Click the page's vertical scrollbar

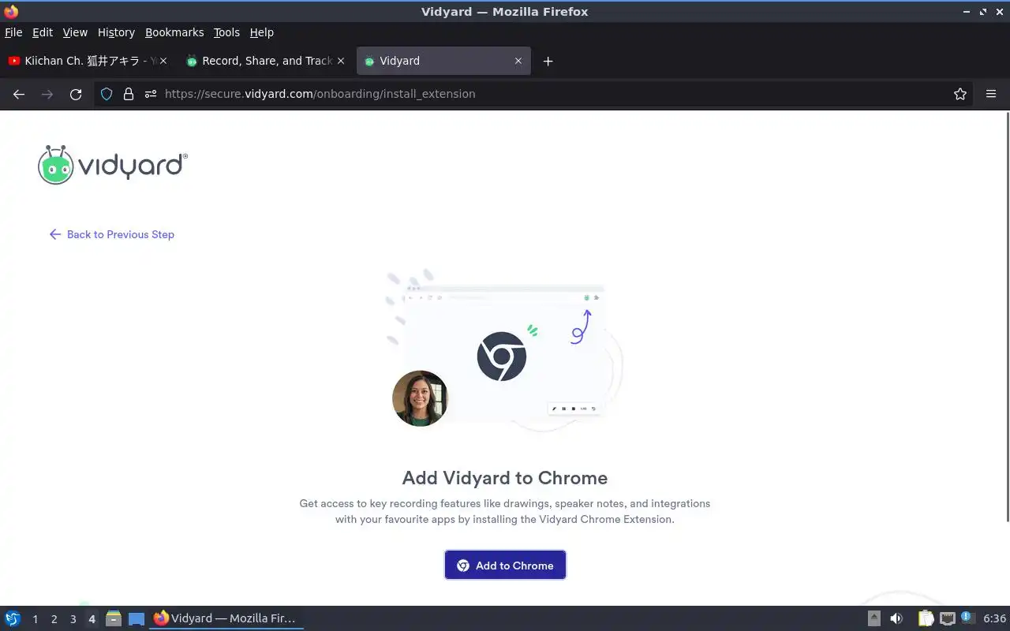(1007, 315)
